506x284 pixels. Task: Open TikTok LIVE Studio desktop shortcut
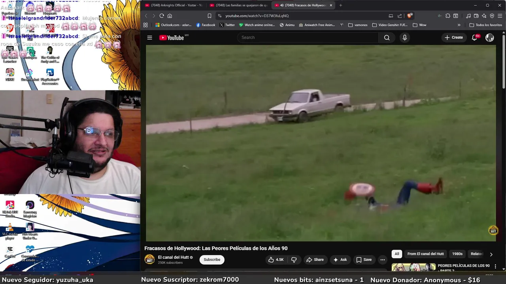[x=10, y=209]
